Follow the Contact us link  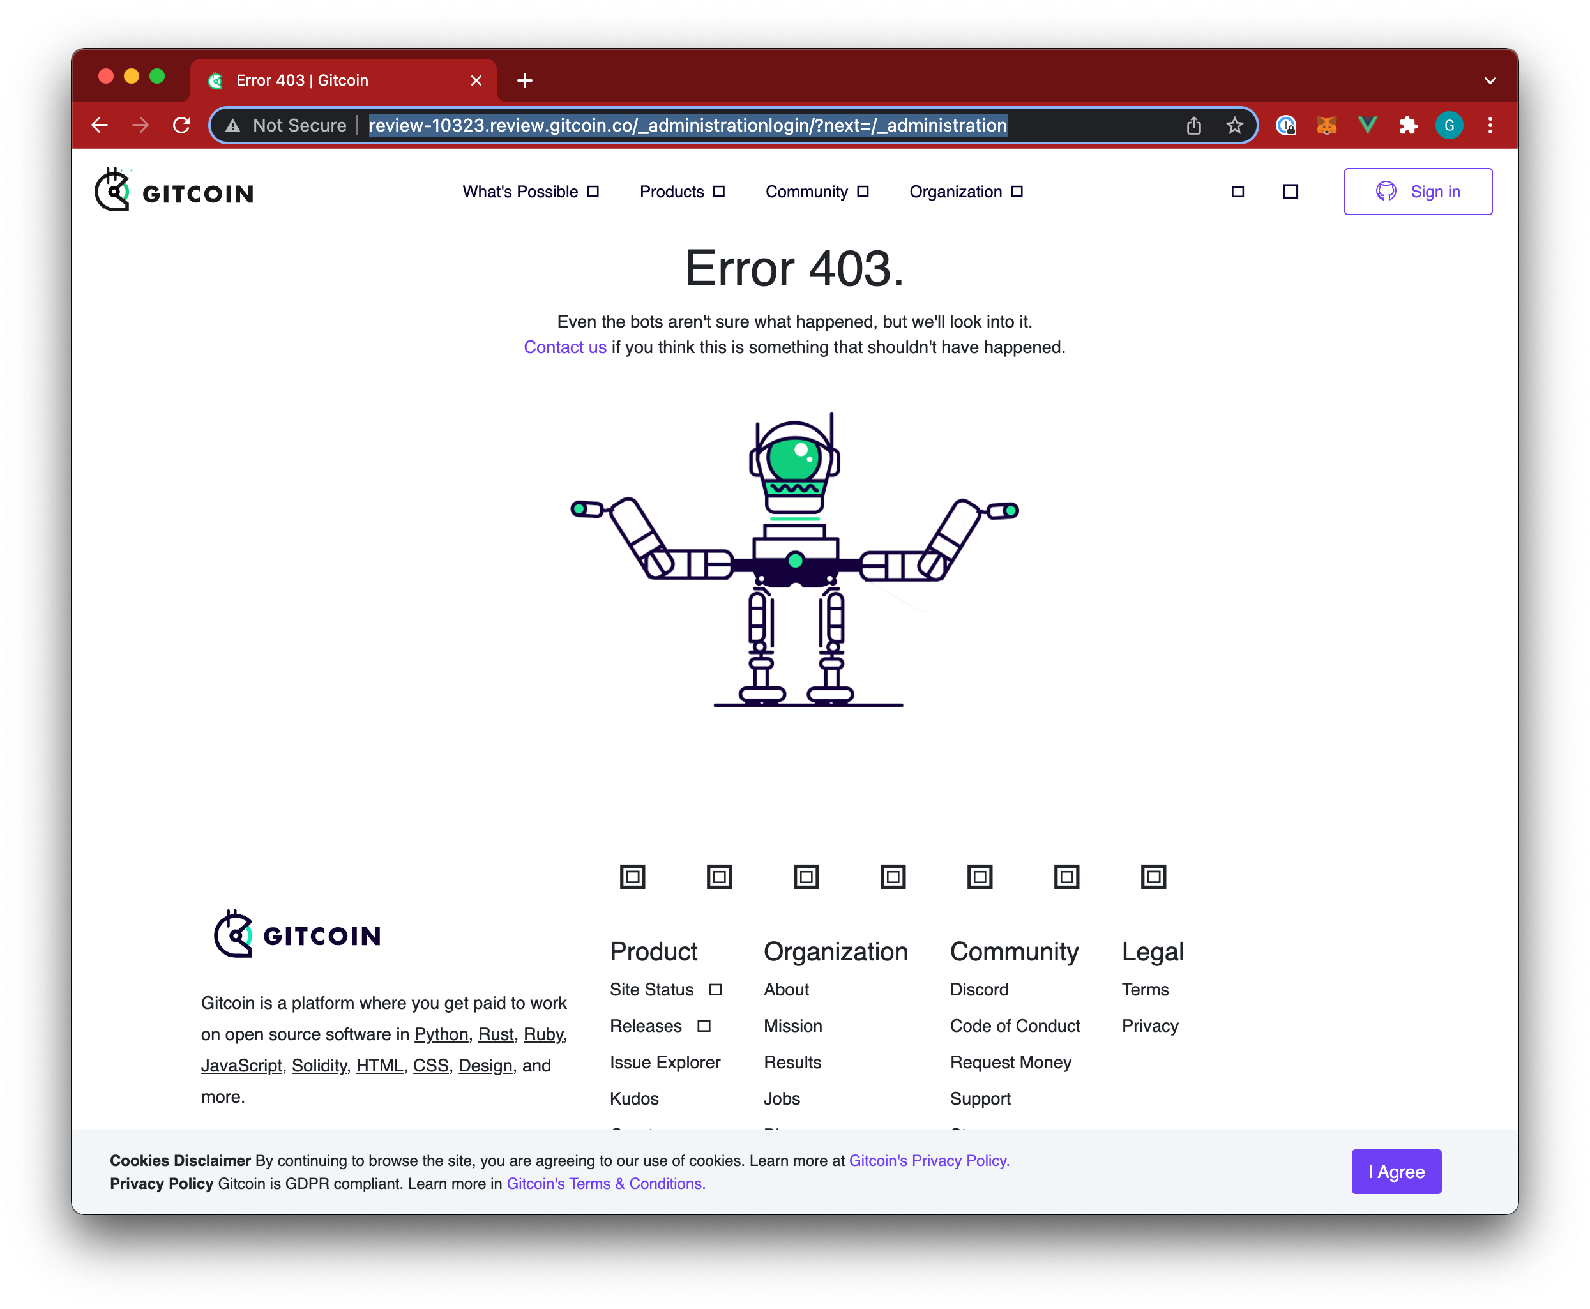(x=564, y=347)
